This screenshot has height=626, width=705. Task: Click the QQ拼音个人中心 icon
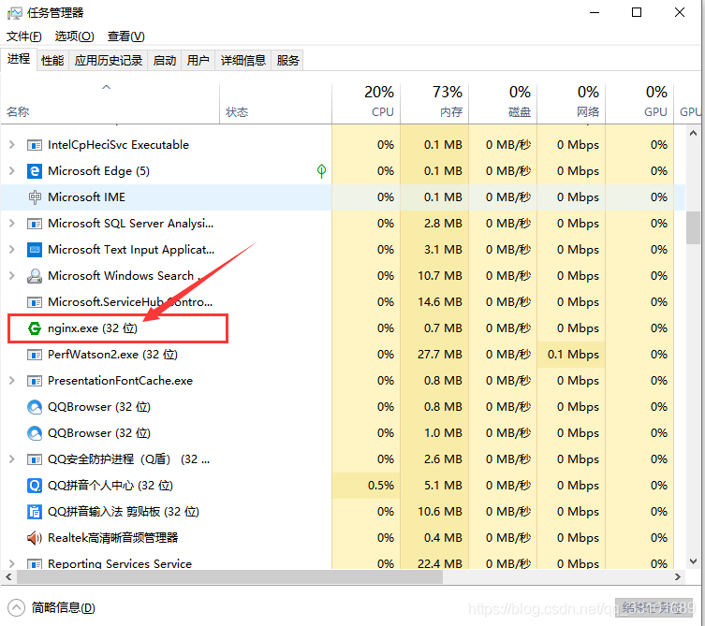pos(35,486)
